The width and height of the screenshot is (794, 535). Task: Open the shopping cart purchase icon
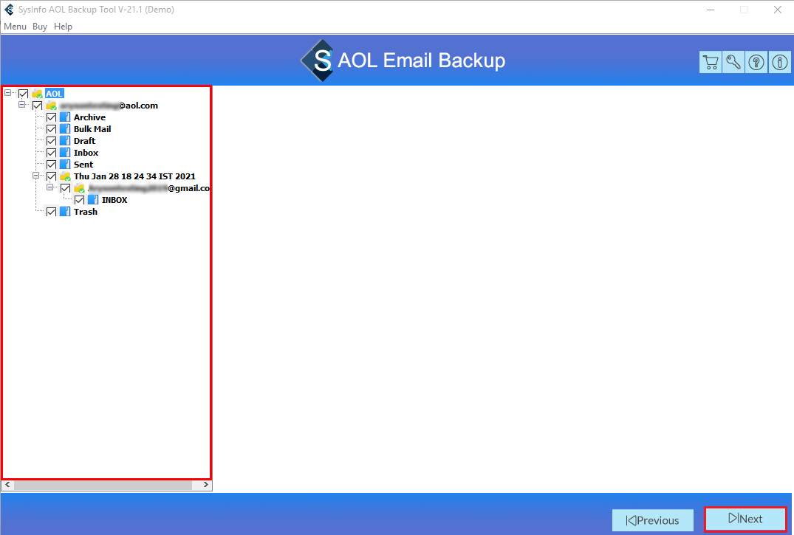tap(711, 62)
